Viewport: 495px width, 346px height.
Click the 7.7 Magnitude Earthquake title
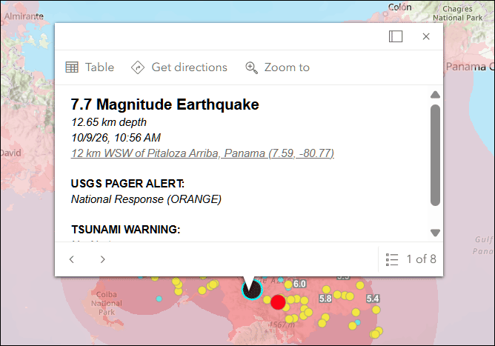pos(165,104)
